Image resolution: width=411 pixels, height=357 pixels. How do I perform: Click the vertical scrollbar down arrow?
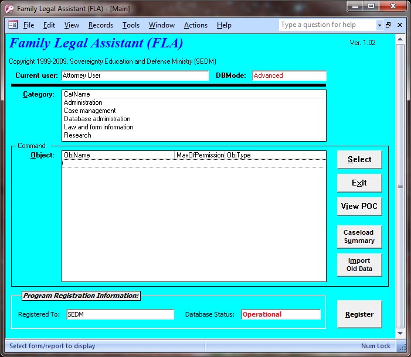click(x=400, y=333)
